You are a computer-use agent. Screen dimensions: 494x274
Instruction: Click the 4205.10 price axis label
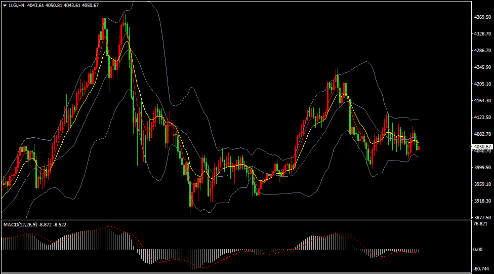[482, 84]
